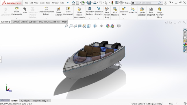Open the Display Style cube icon

[x=95, y=26]
